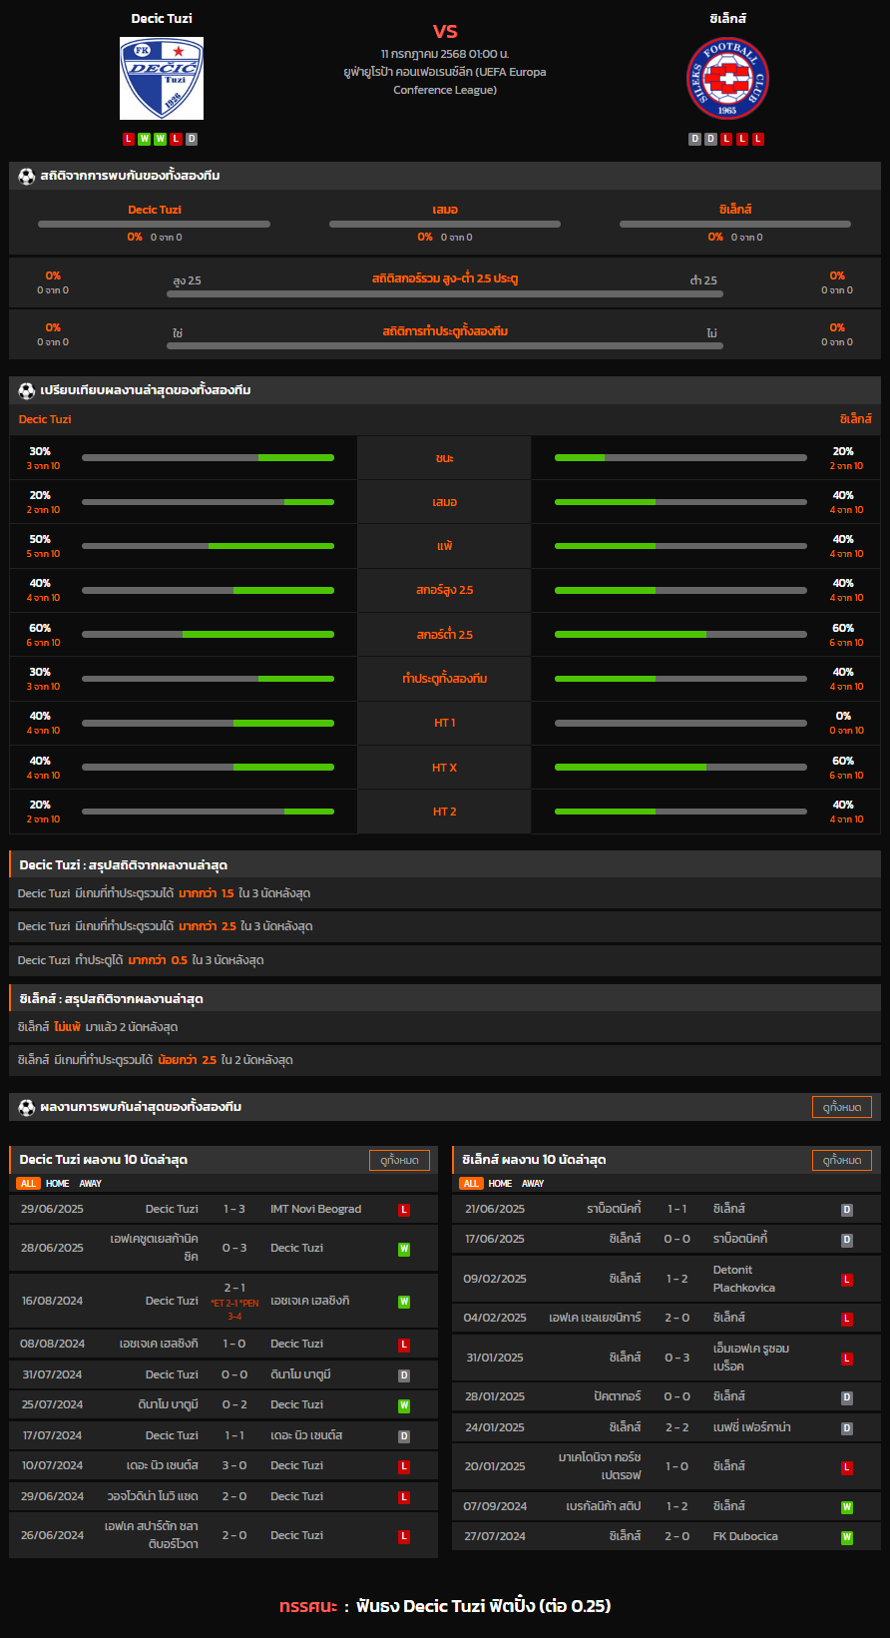Click ET 2-1 PEN 3-4 note text
The height and width of the screenshot is (1638, 890).
click(234, 1310)
